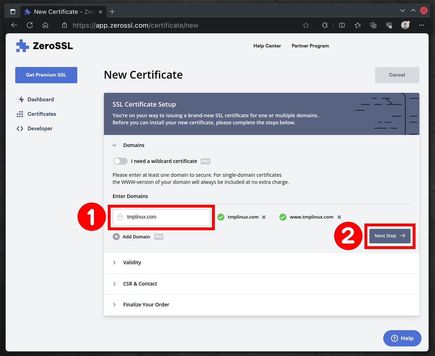Open the browser tab actions menu icon
The width and height of the screenshot is (435, 356).
(x=13, y=11)
